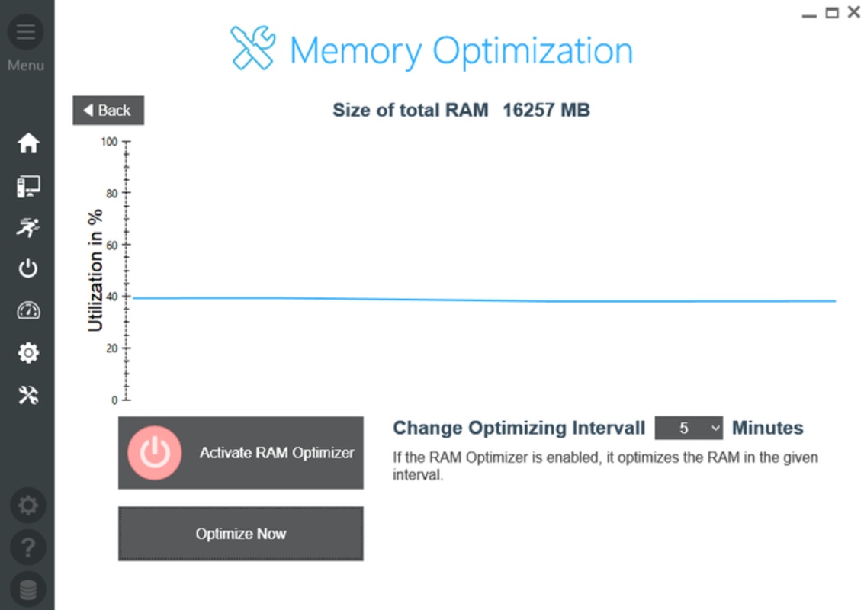Open the power icon in sidebar
This screenshot has height=610, width=864.
point(28,268)
